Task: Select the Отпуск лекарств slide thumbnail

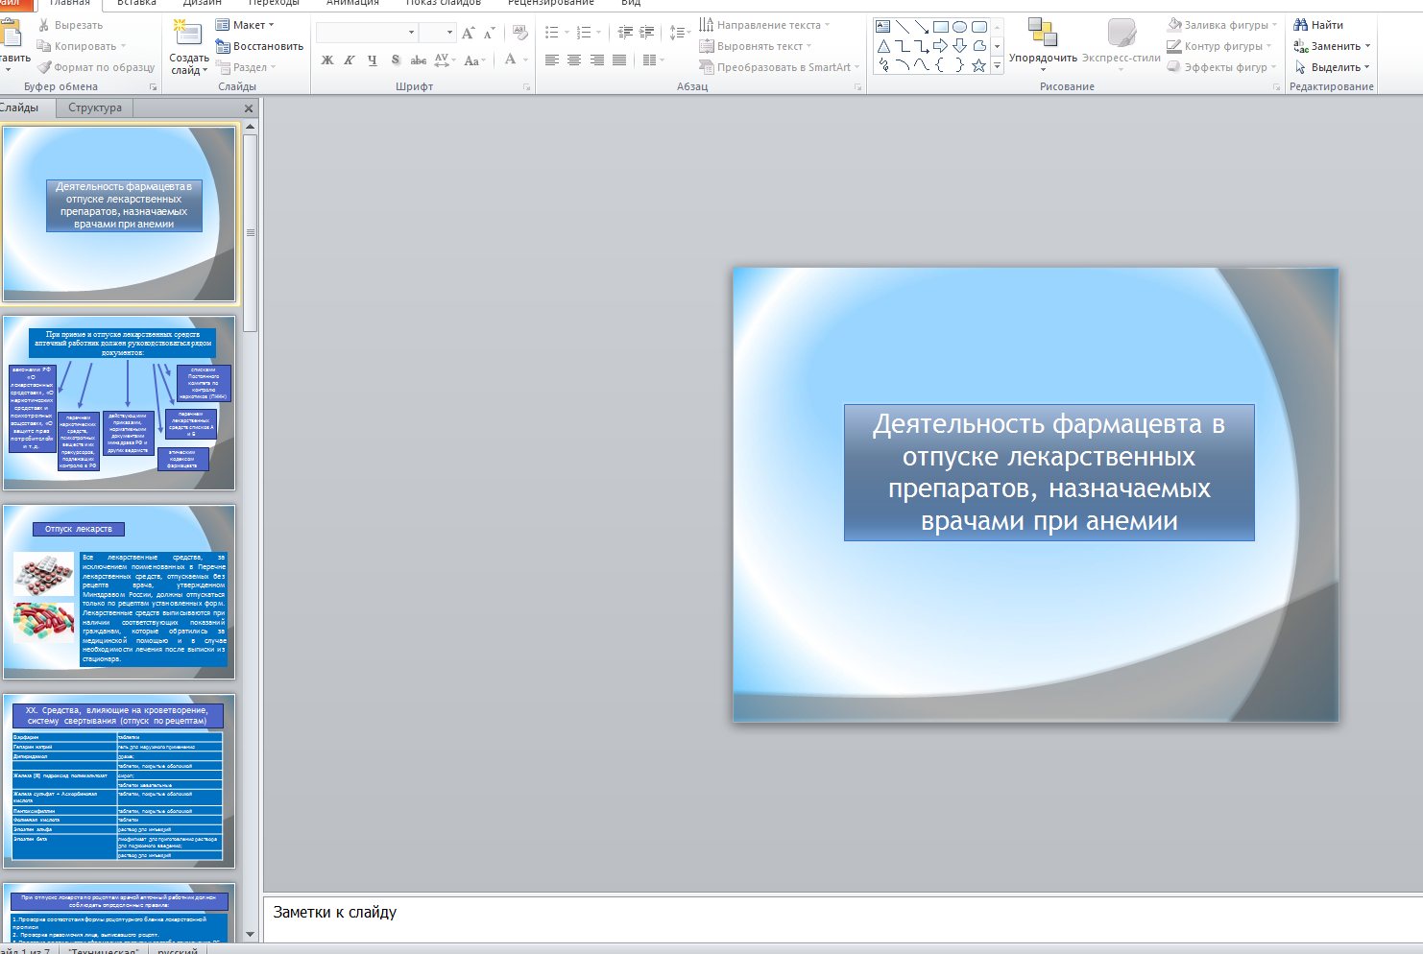Action: 119,592
